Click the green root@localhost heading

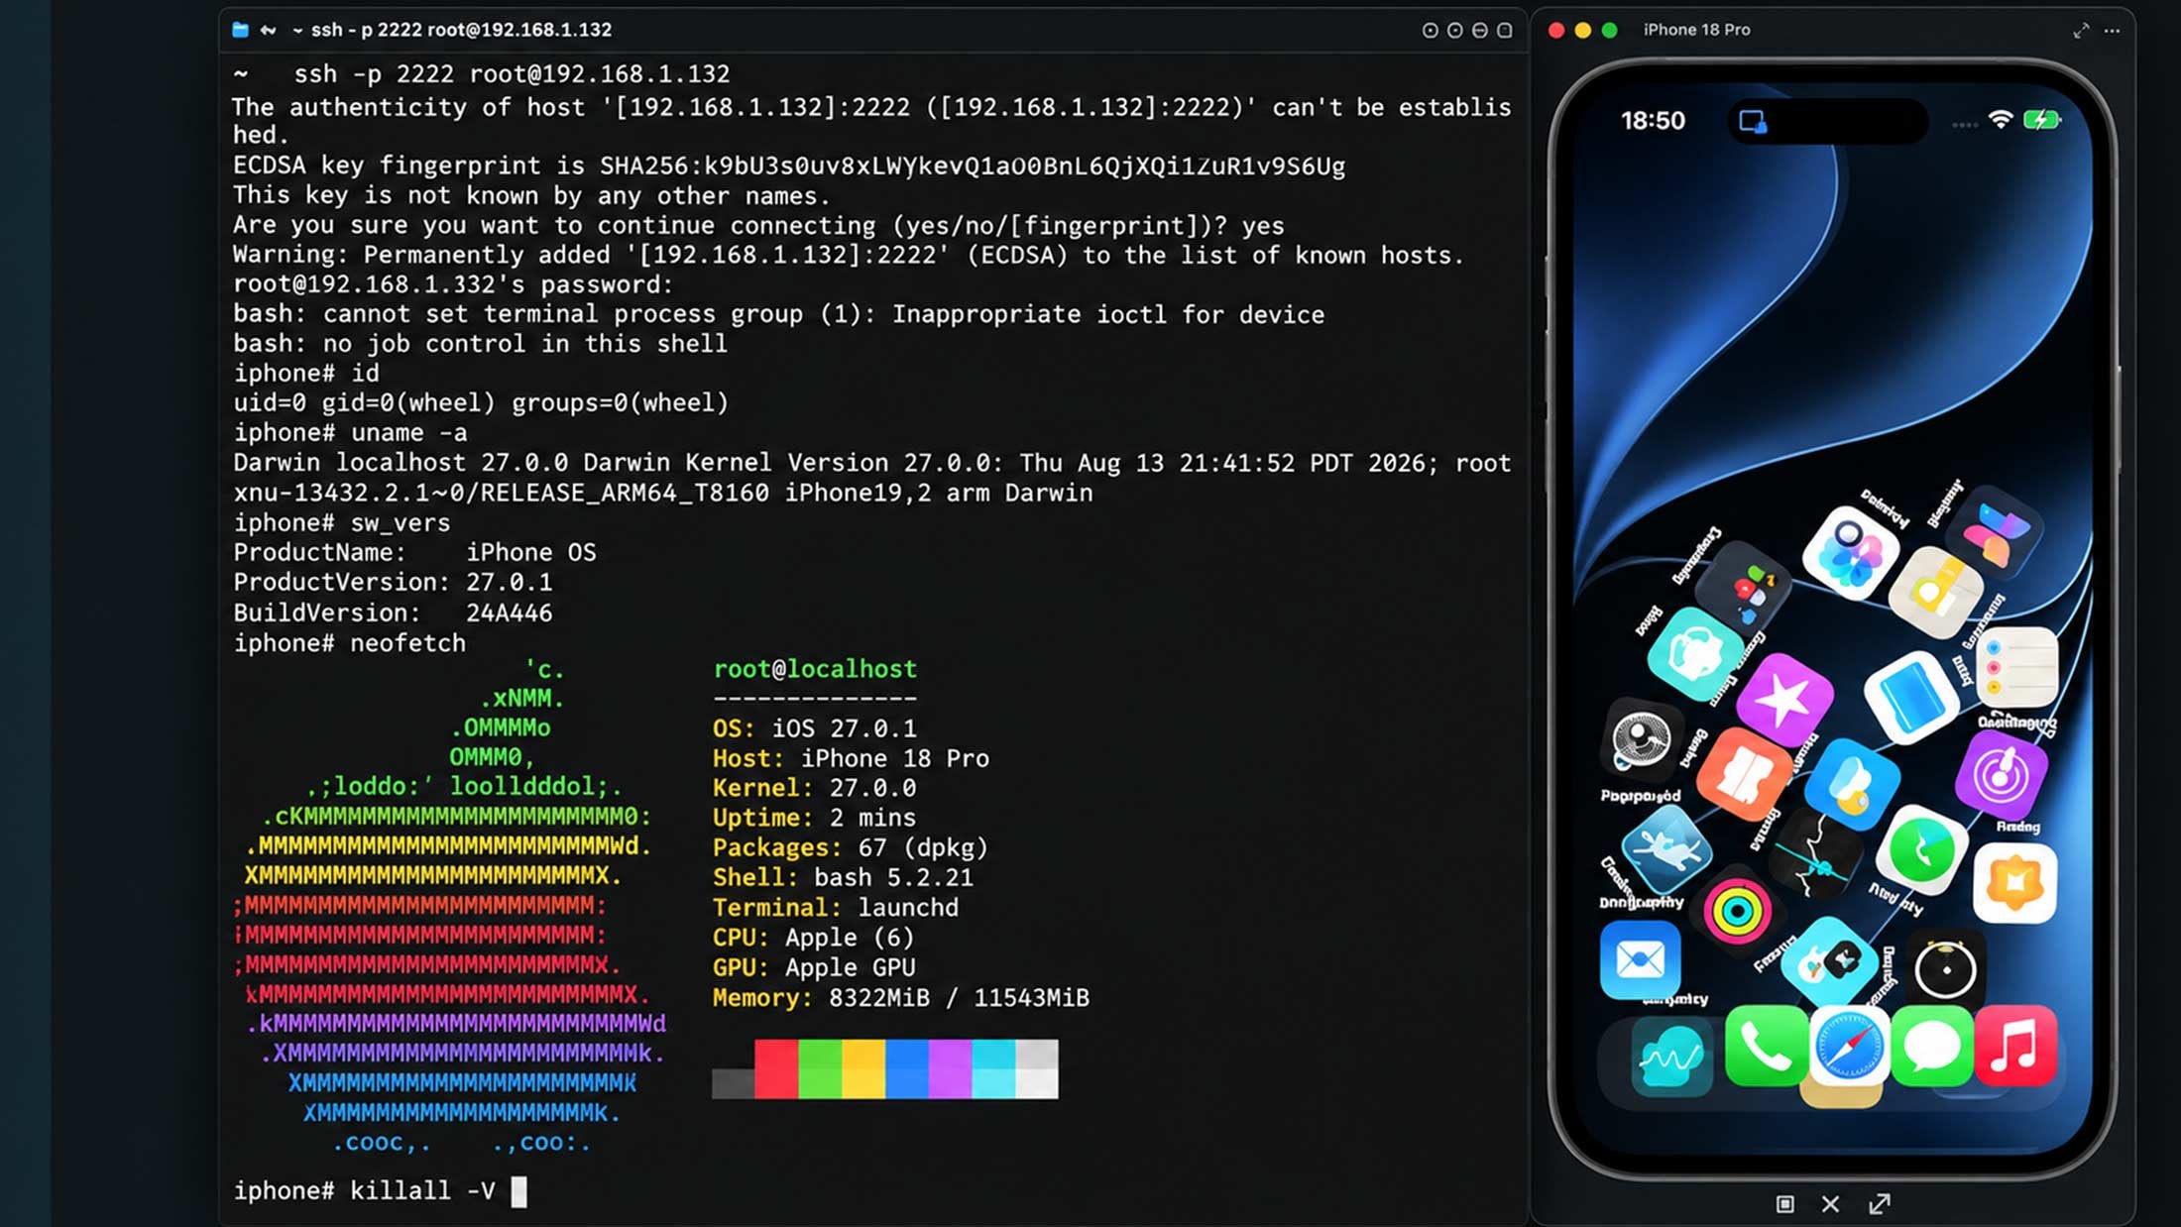(x=815, y=669)
